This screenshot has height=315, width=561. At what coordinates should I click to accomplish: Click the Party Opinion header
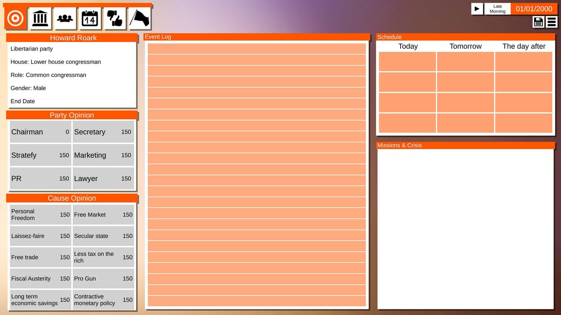pyautogui.click(x=72, y=115)
